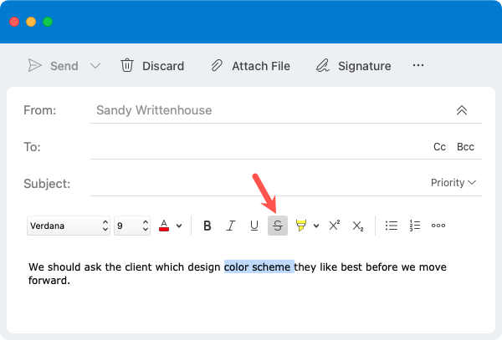Open the Signature menu
The image size is (502, 340).
[353, 66]
